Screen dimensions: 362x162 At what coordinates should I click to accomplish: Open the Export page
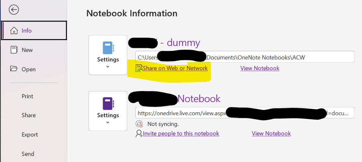point(30,135)
